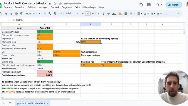Screen dimensions: 188x106
Task: Open the borders tool
Action: tap(126, 14)
